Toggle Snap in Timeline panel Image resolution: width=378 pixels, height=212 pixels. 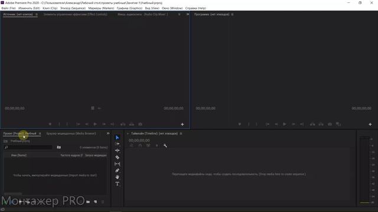(140, 145)
